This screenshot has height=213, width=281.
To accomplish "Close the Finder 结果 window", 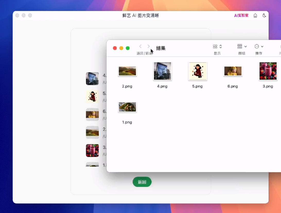I will [115, 48].
